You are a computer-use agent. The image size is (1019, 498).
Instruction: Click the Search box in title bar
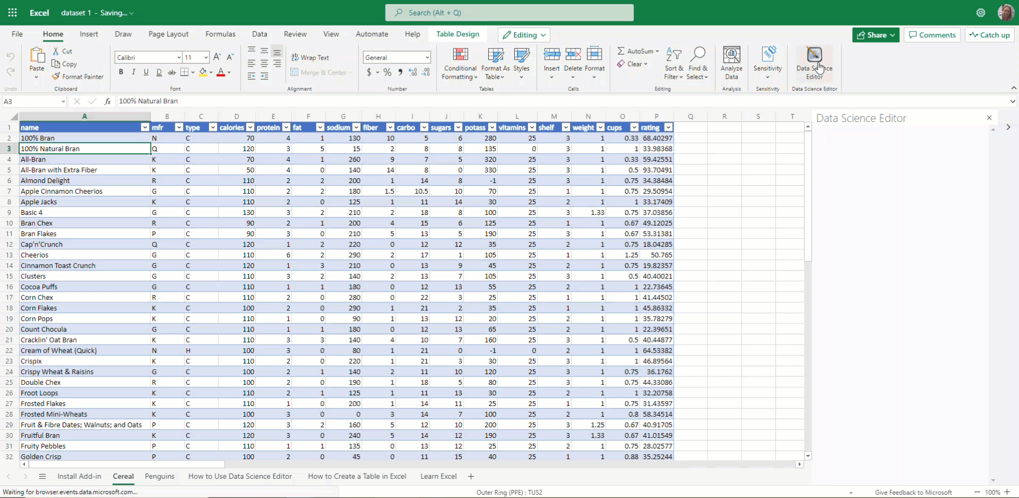[509, 13]
